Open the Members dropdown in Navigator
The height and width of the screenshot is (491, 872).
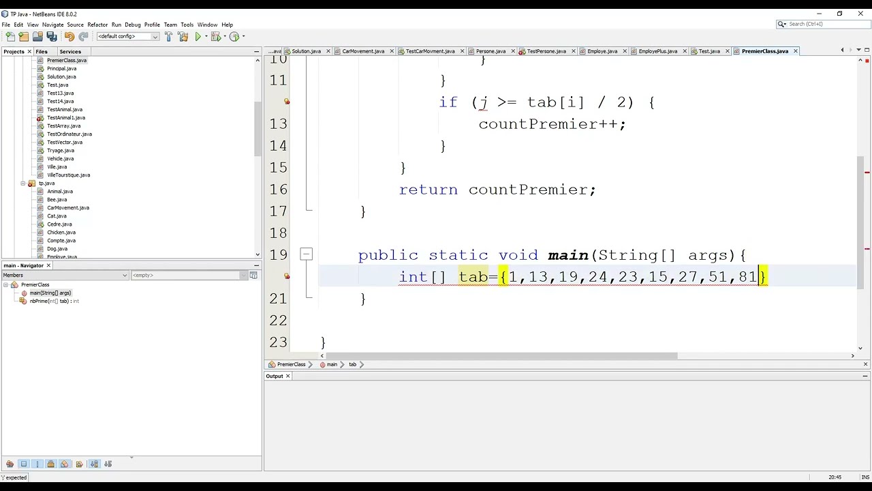coord(65,275)
